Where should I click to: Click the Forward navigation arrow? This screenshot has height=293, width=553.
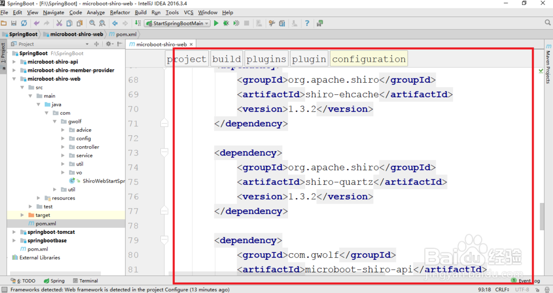[125, 23]
